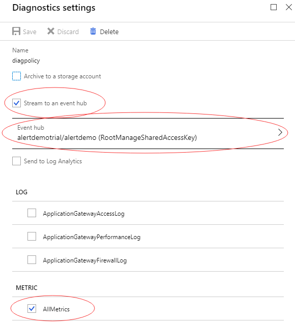Expand the Event hub chevron arrow
The width and height of the screenshot is (295, 322).
coord(280,132)
